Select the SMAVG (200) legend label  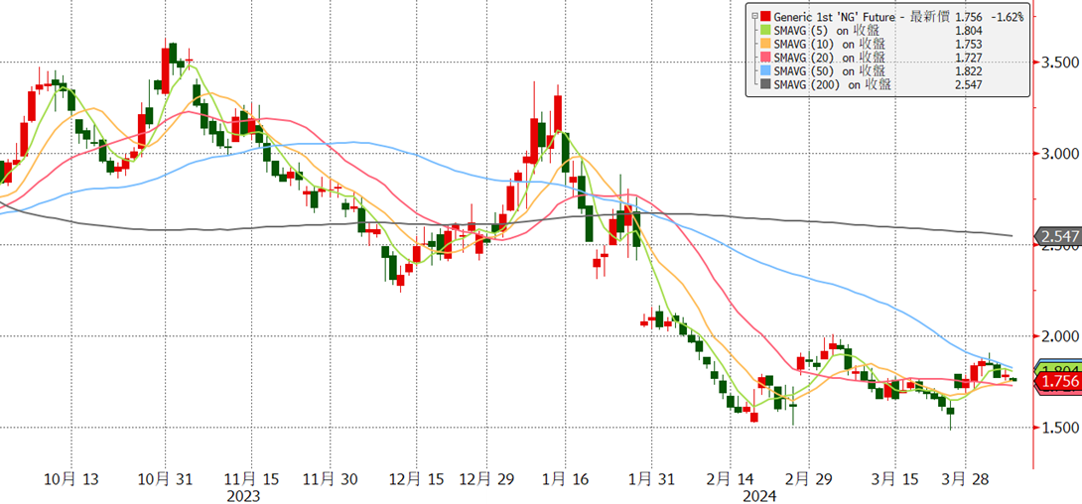pos(832,84)
